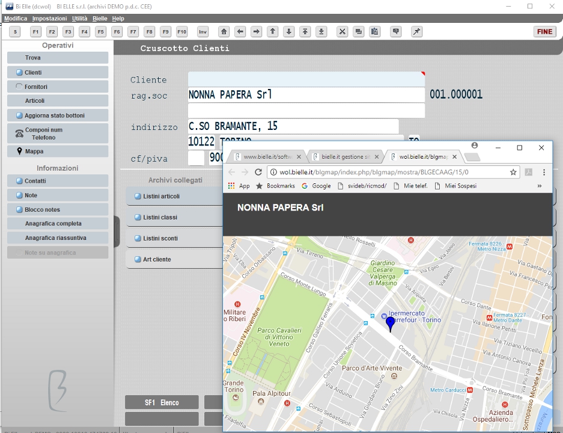Click the indirizzo field C.SO BRAMANTE, 15
This screenshot has height=433, width=563.
click(x=293, y=126)
